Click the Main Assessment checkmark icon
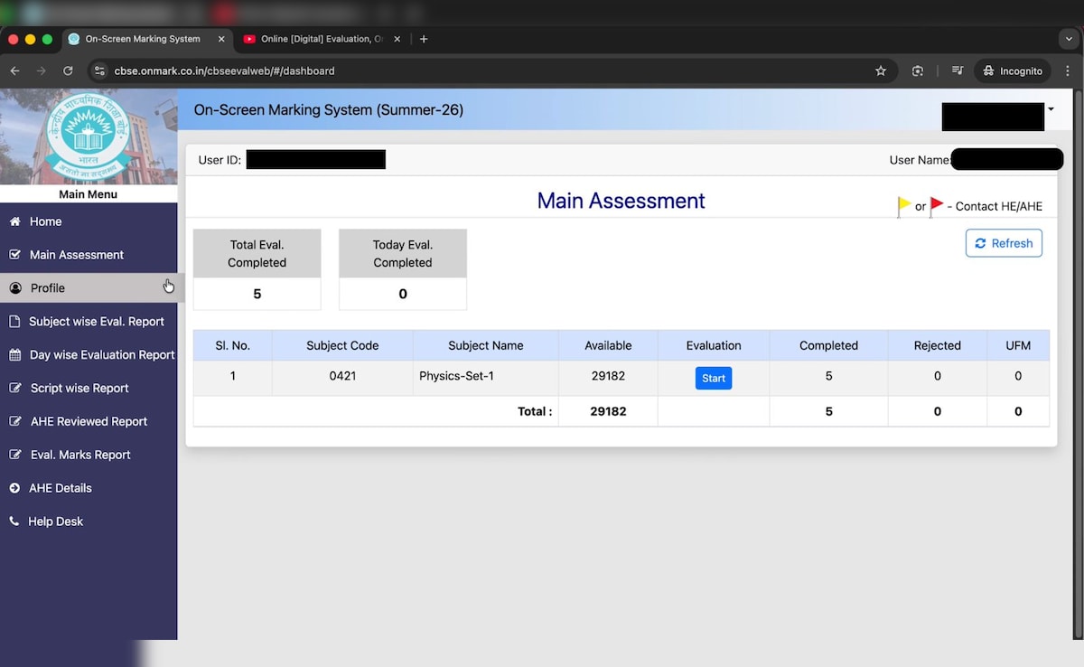Viewport: 1084px width, 667px height. click(x=14, y=255)
